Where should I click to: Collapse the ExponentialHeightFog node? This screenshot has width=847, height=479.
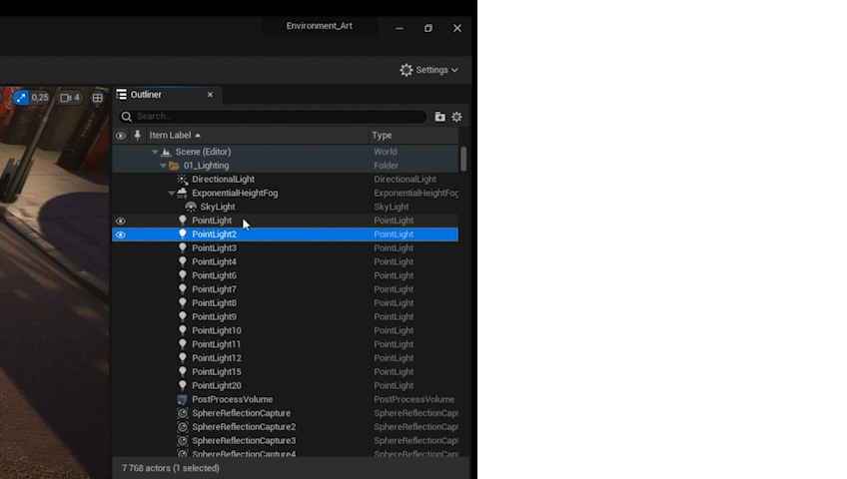point(171,194)
